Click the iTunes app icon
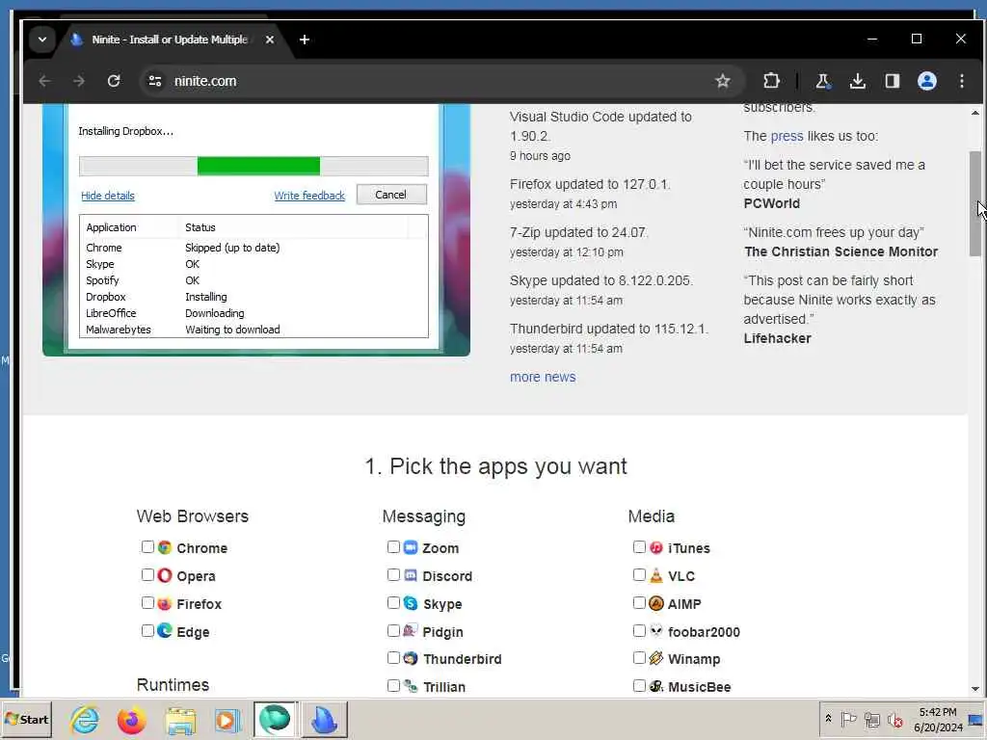This screenshot has width=987, height=740. tap(655, 547)
